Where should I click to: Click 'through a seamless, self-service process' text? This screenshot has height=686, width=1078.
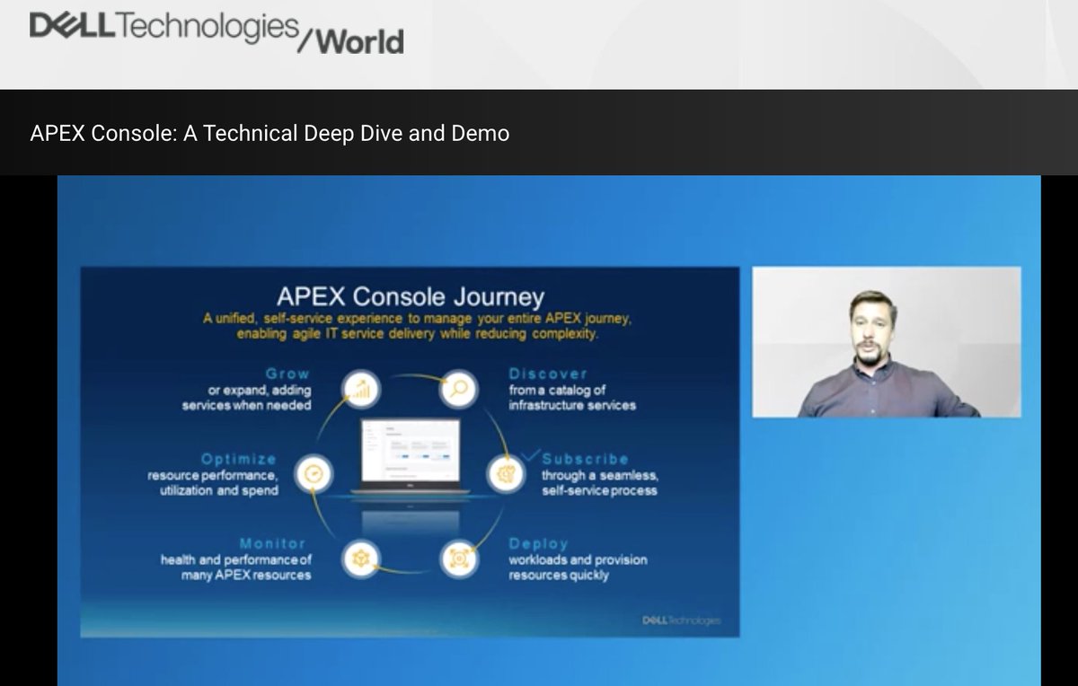[599, 482]
